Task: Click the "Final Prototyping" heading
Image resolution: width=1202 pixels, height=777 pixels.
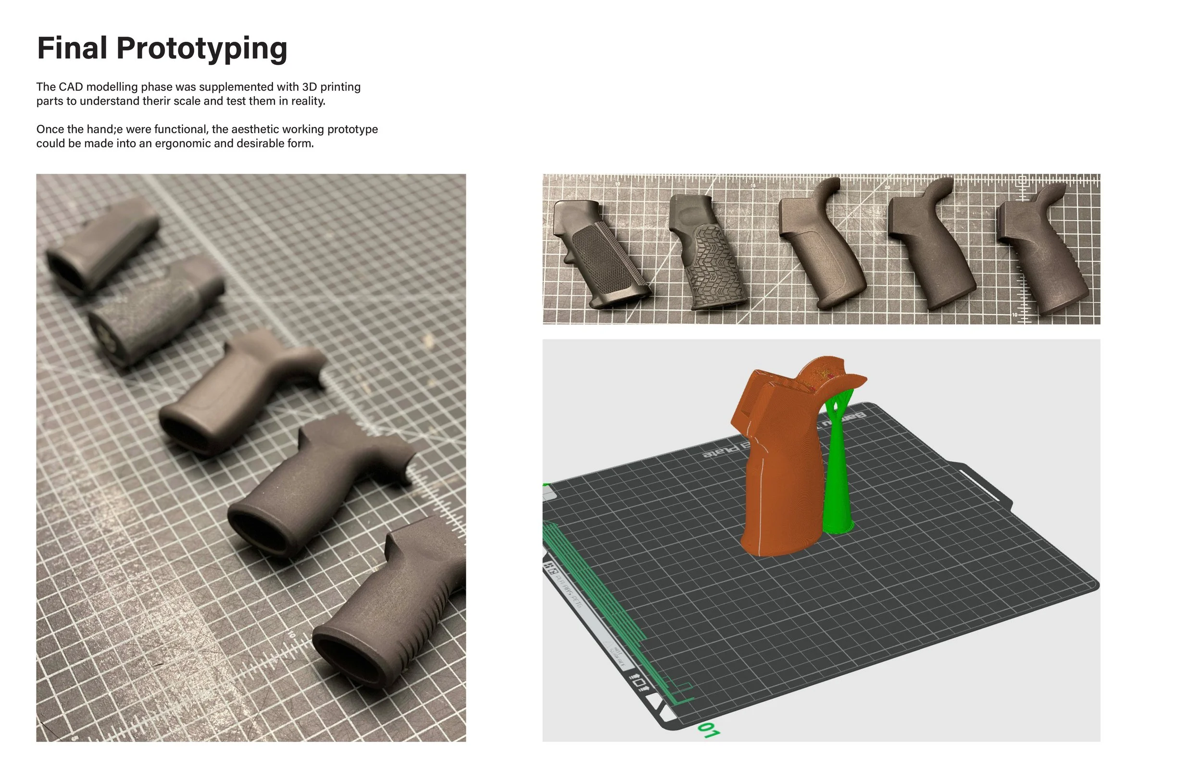Action: [162, 49]
